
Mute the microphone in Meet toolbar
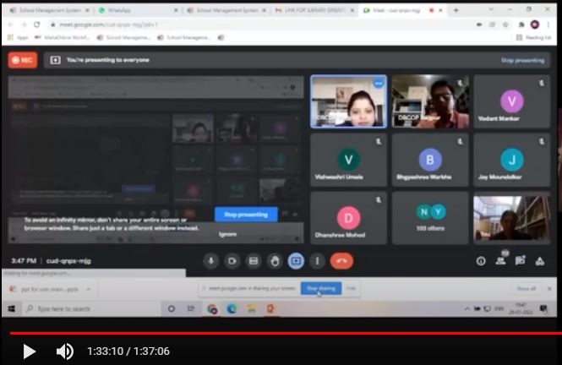point(211,261)
